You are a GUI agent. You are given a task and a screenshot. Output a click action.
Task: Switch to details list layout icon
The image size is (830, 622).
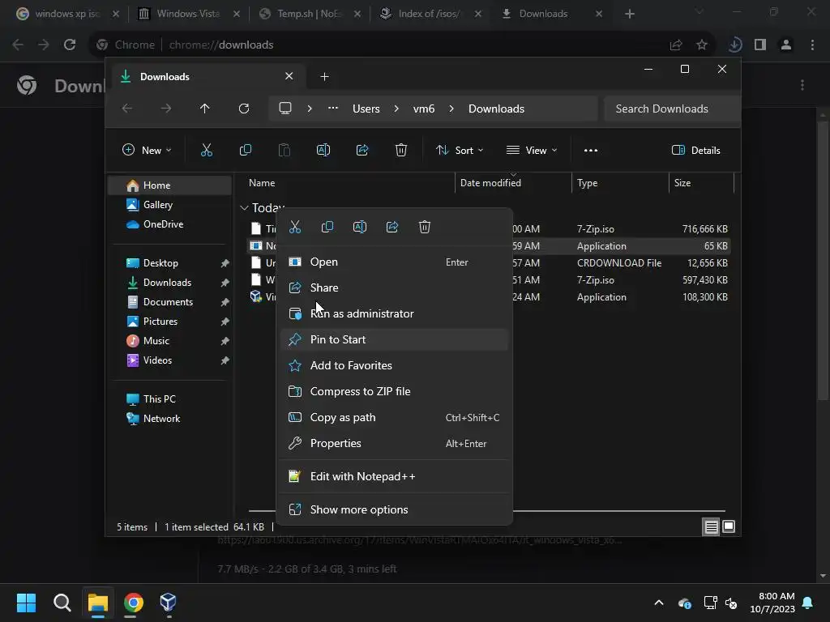click(x=711, y=526)
